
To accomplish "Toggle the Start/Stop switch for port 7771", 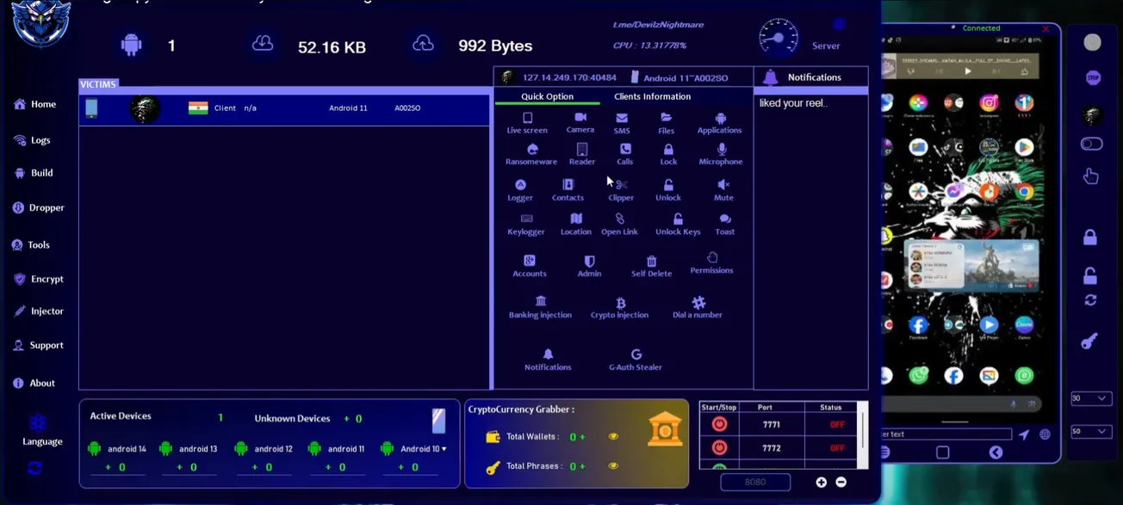I will tap(718, 423).
